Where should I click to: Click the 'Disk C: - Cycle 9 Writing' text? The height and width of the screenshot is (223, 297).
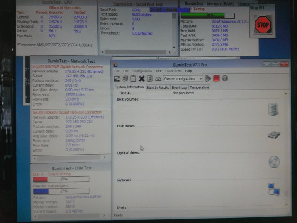(x=52, y=174)
